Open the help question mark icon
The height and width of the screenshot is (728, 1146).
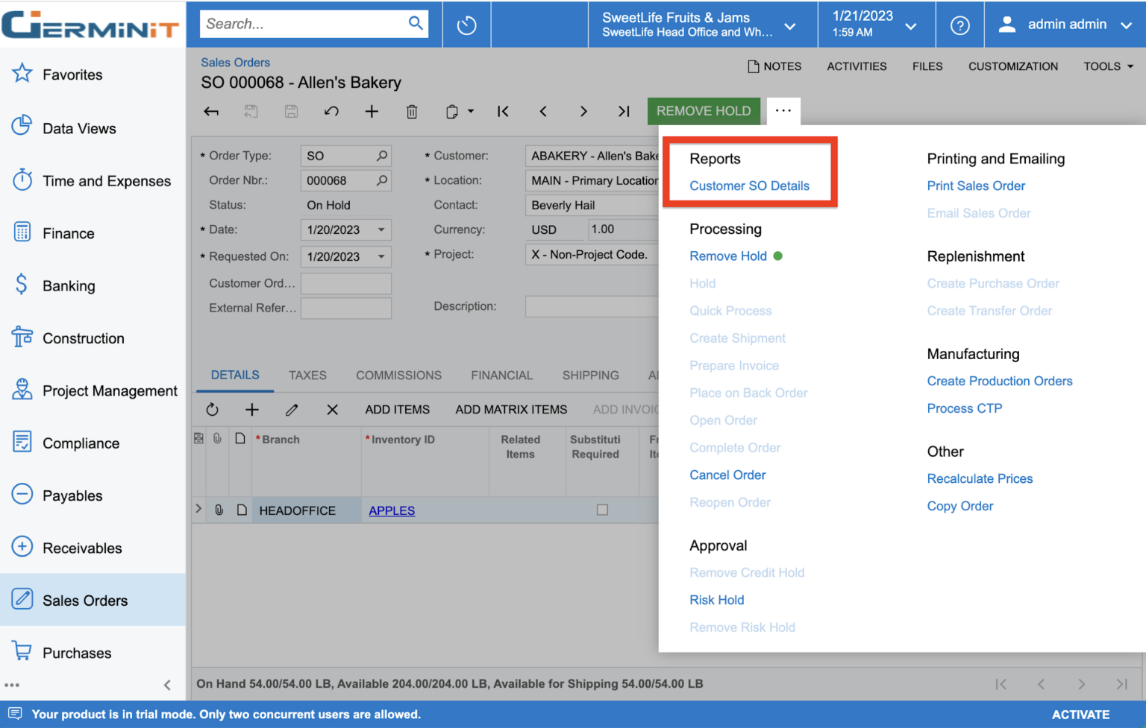point(959,25)
